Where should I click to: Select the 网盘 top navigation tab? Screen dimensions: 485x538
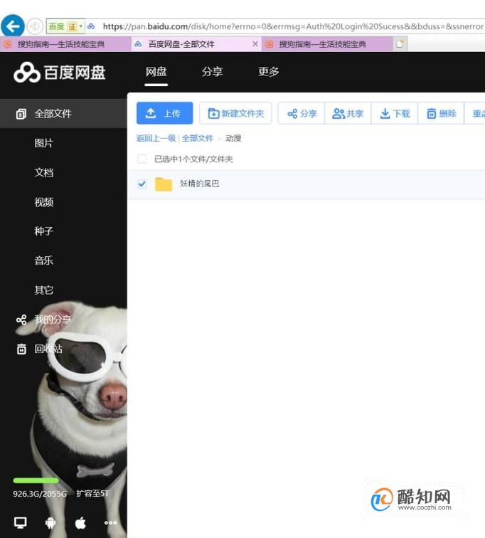point(156,72)
